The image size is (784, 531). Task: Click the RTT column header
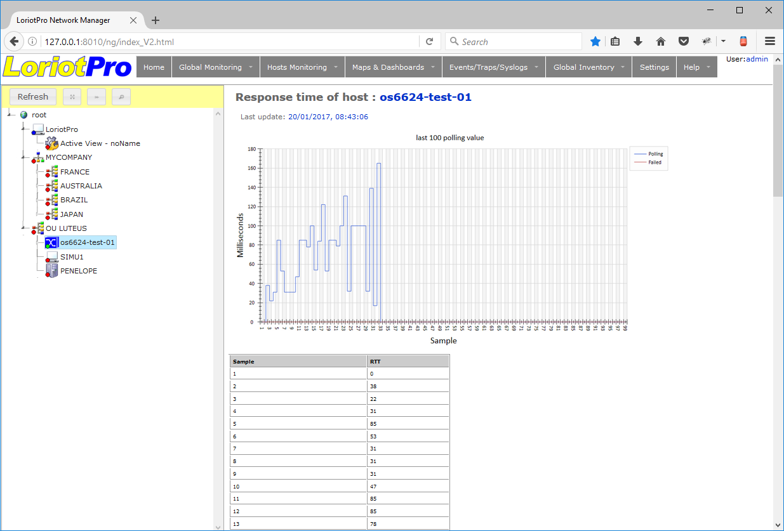point(408,362)
